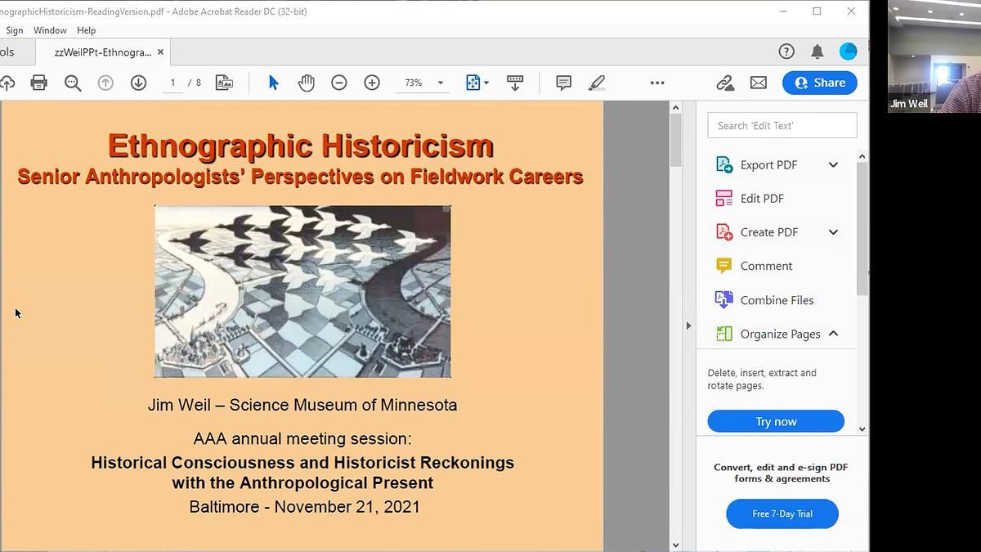Open notifications bell icon
Screen dimensions: 981x552
pyautogui.click(x=817, y=52)
